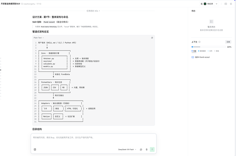Send message with the green arrow button
Screen dimensions: 236x156
coord(152,149)
